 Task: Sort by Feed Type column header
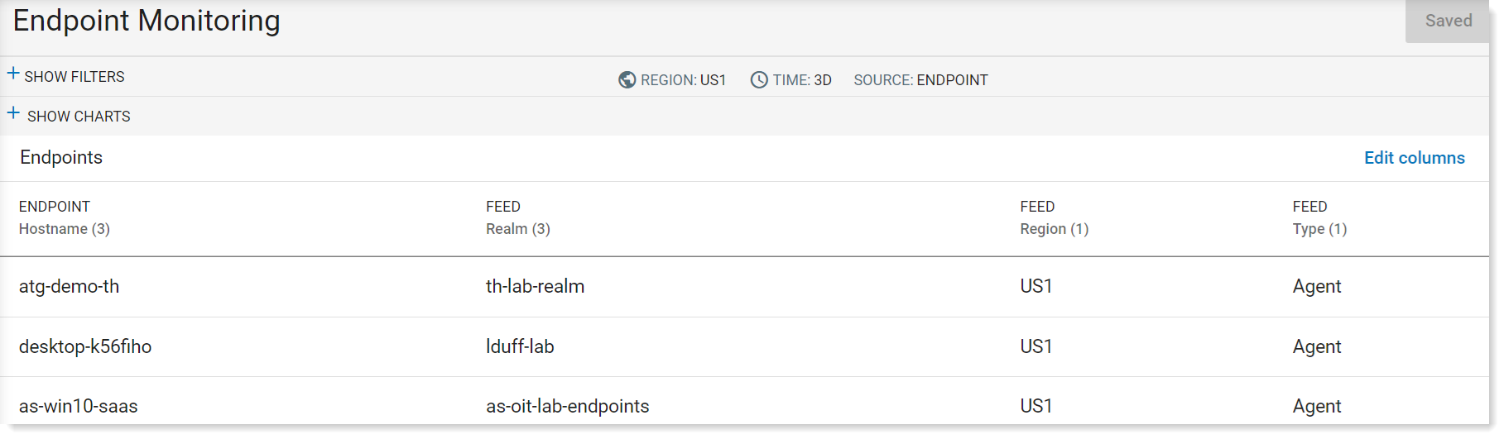point(1319,217)
